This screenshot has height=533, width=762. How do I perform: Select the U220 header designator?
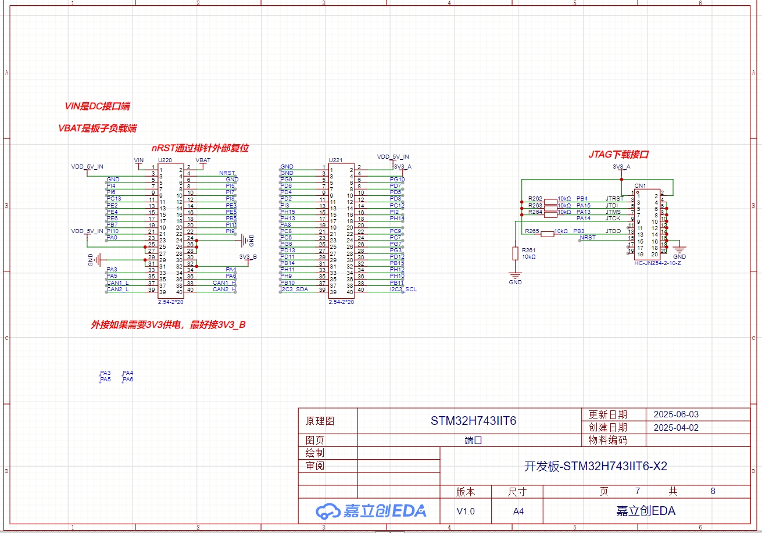tap(164, 160)
